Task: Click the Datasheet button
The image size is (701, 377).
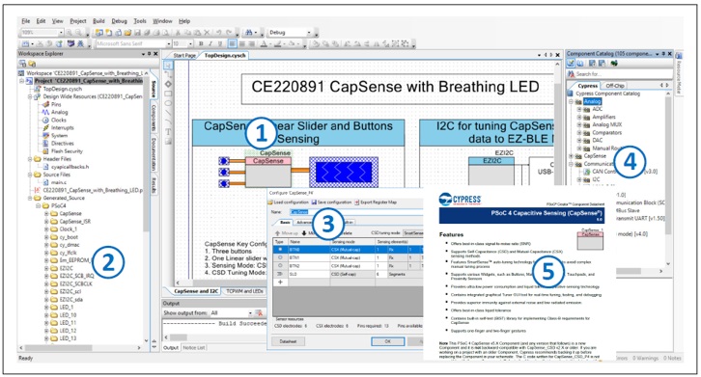Action: (x=288, y=341)
